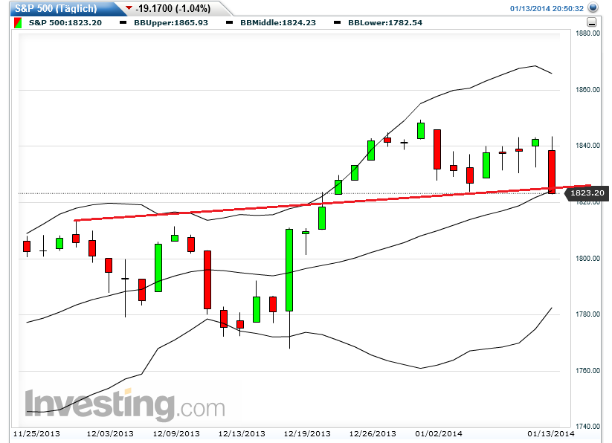The height and width of the screenshot is (443, 612).
Task: Click the 1823.20 price tag on the right axis
Action: point(587,193)
